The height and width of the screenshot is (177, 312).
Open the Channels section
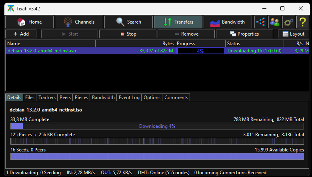click(79, 22)
